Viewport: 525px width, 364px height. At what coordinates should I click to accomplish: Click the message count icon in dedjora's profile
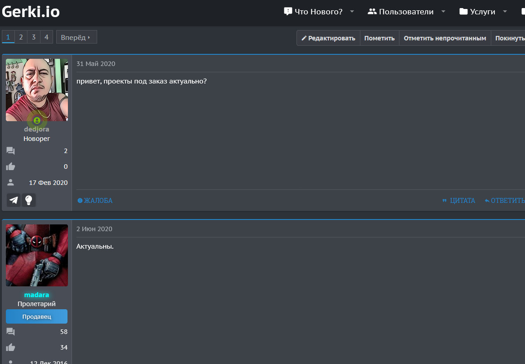point(10,151)
